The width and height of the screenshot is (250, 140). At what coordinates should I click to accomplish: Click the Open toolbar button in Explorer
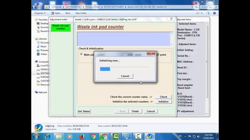click(x=56, y=13)
